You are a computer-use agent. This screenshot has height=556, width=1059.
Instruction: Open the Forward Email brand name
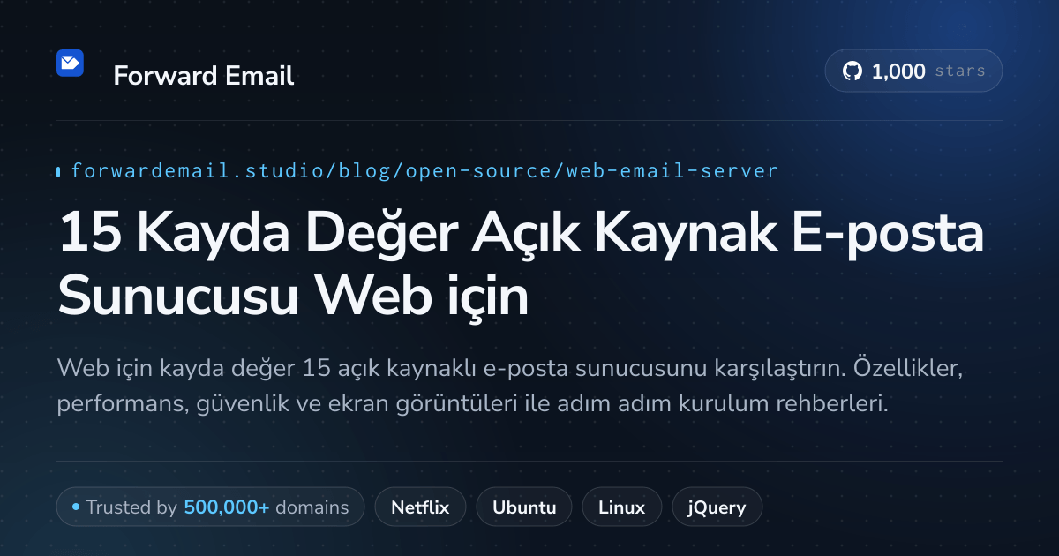[x=203, y=76]
